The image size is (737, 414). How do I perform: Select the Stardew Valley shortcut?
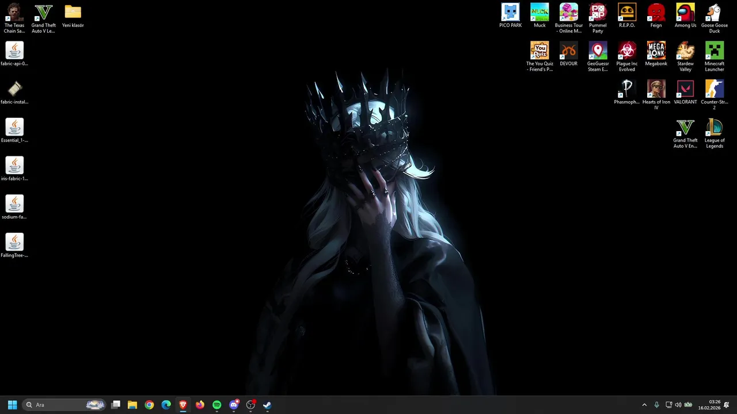pos(685,57)
